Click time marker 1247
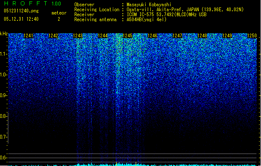The height and width of the screenshot is (166, 261). pos(178,36)
